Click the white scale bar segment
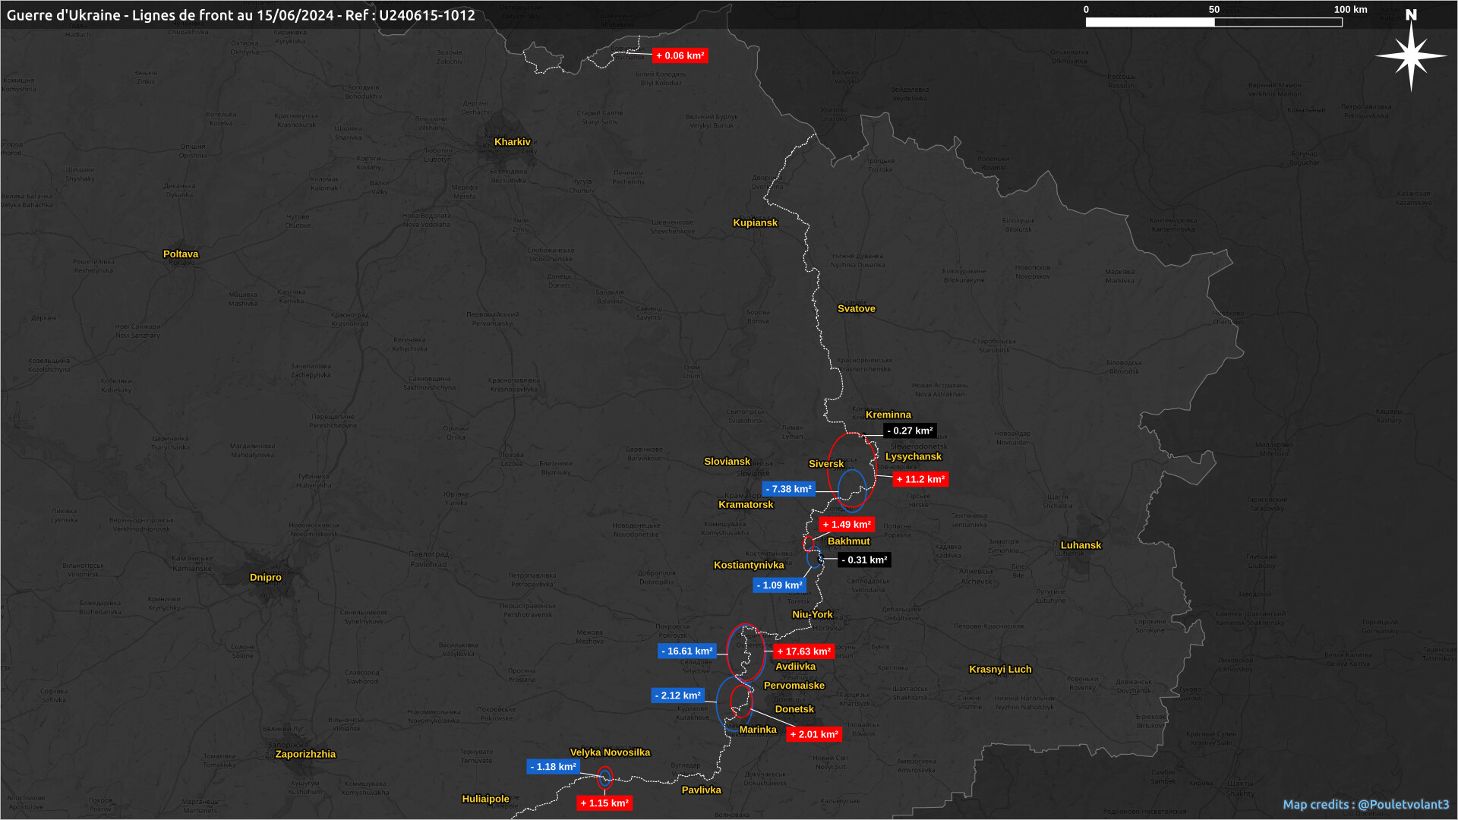The image size is (1458, 820). point(1150,23)
